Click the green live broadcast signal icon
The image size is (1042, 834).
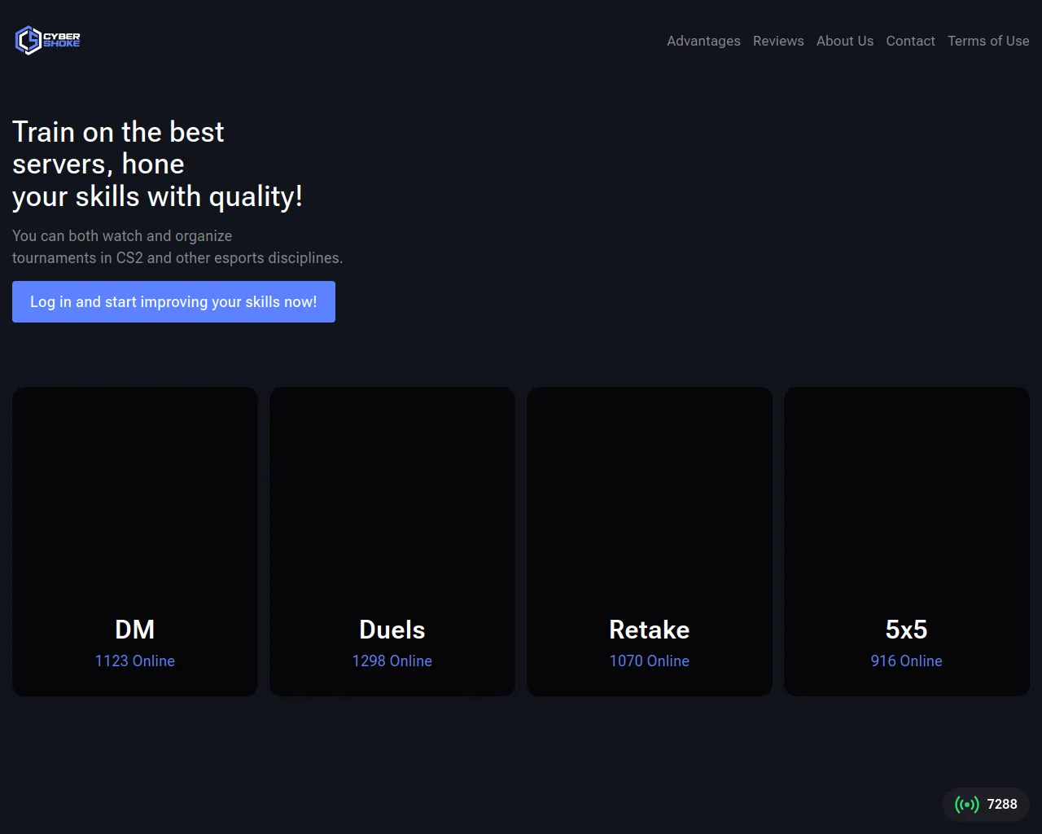click(966, 805)
